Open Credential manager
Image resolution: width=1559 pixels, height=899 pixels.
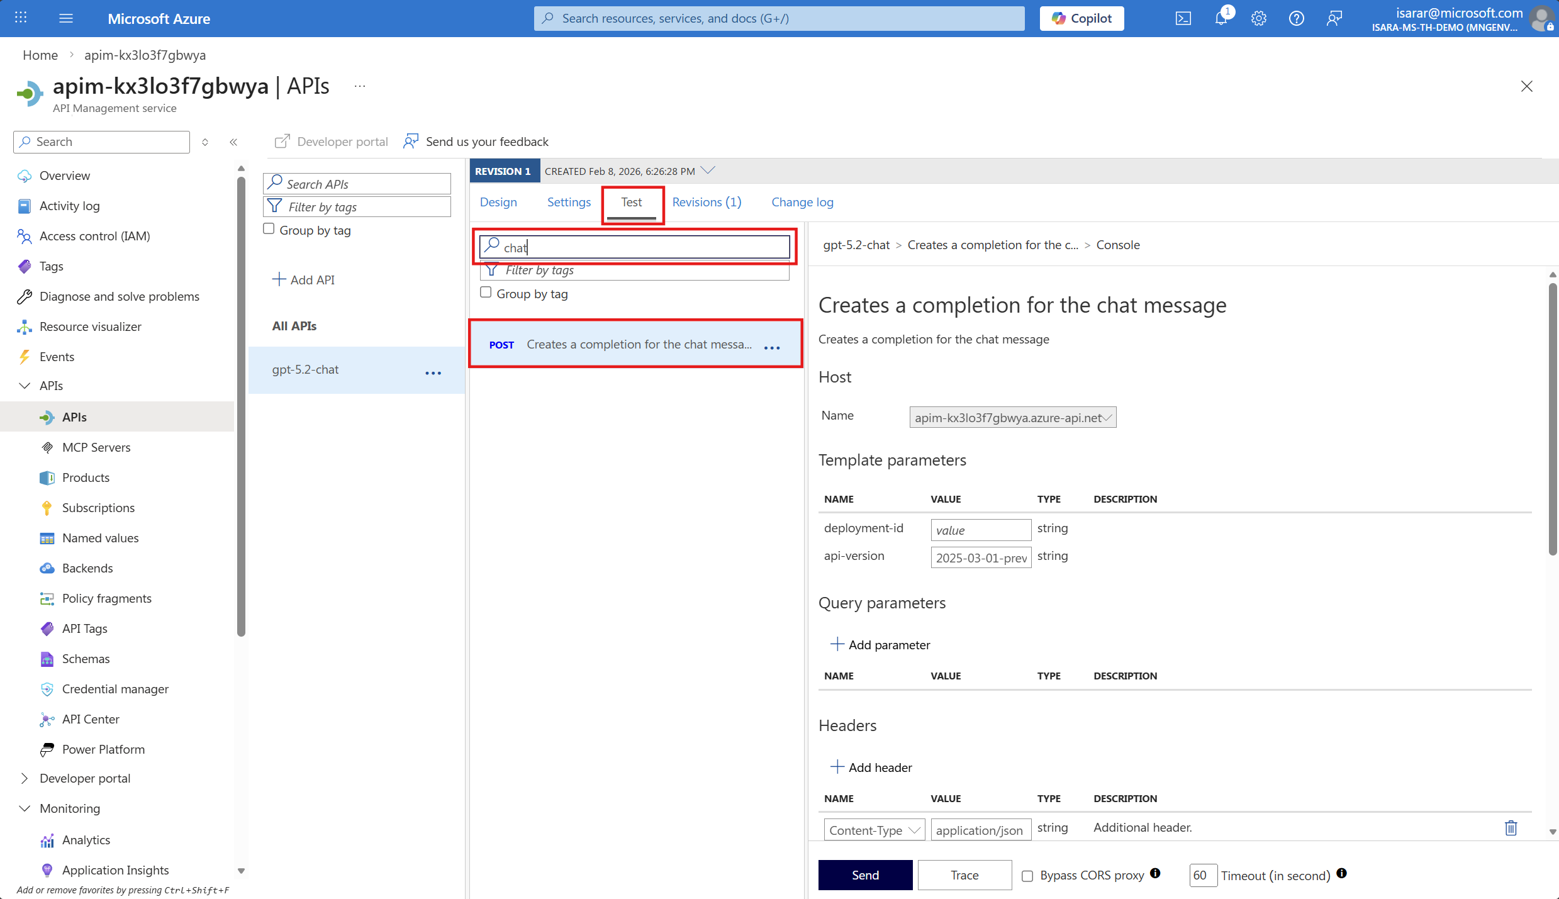click(115, 689)
